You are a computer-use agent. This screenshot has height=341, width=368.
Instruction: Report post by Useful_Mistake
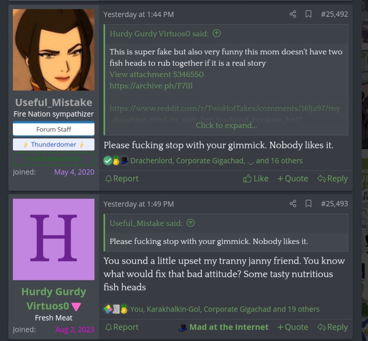tap(122, 179)
